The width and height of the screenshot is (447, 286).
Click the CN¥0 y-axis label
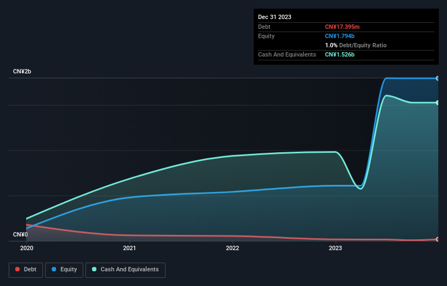(21, 234)
